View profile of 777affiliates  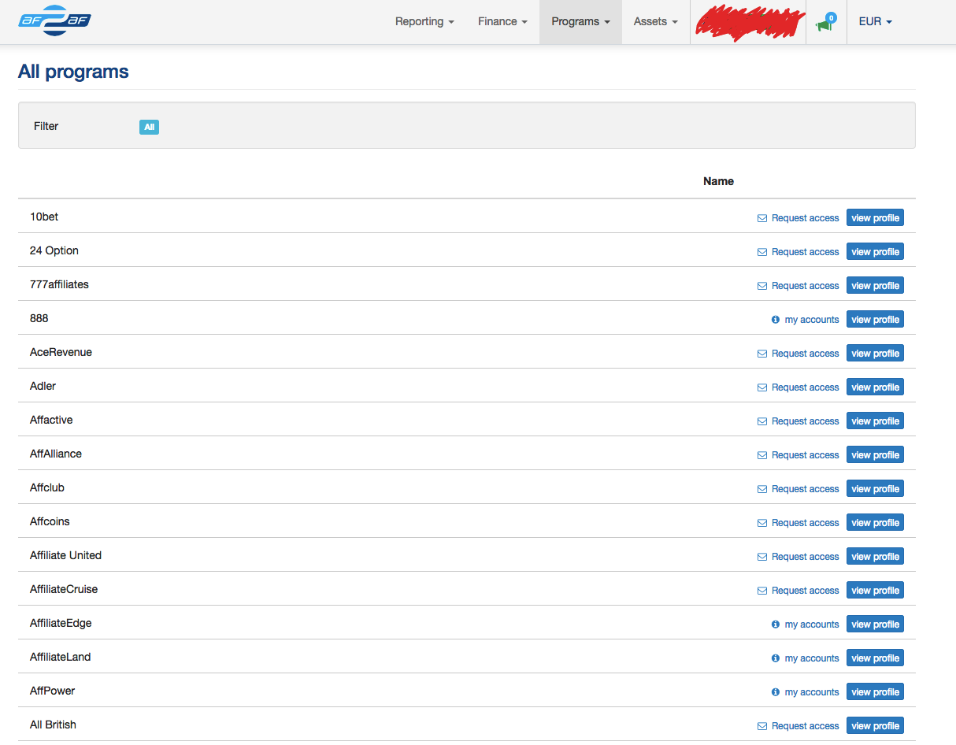[x=875, y=286]
